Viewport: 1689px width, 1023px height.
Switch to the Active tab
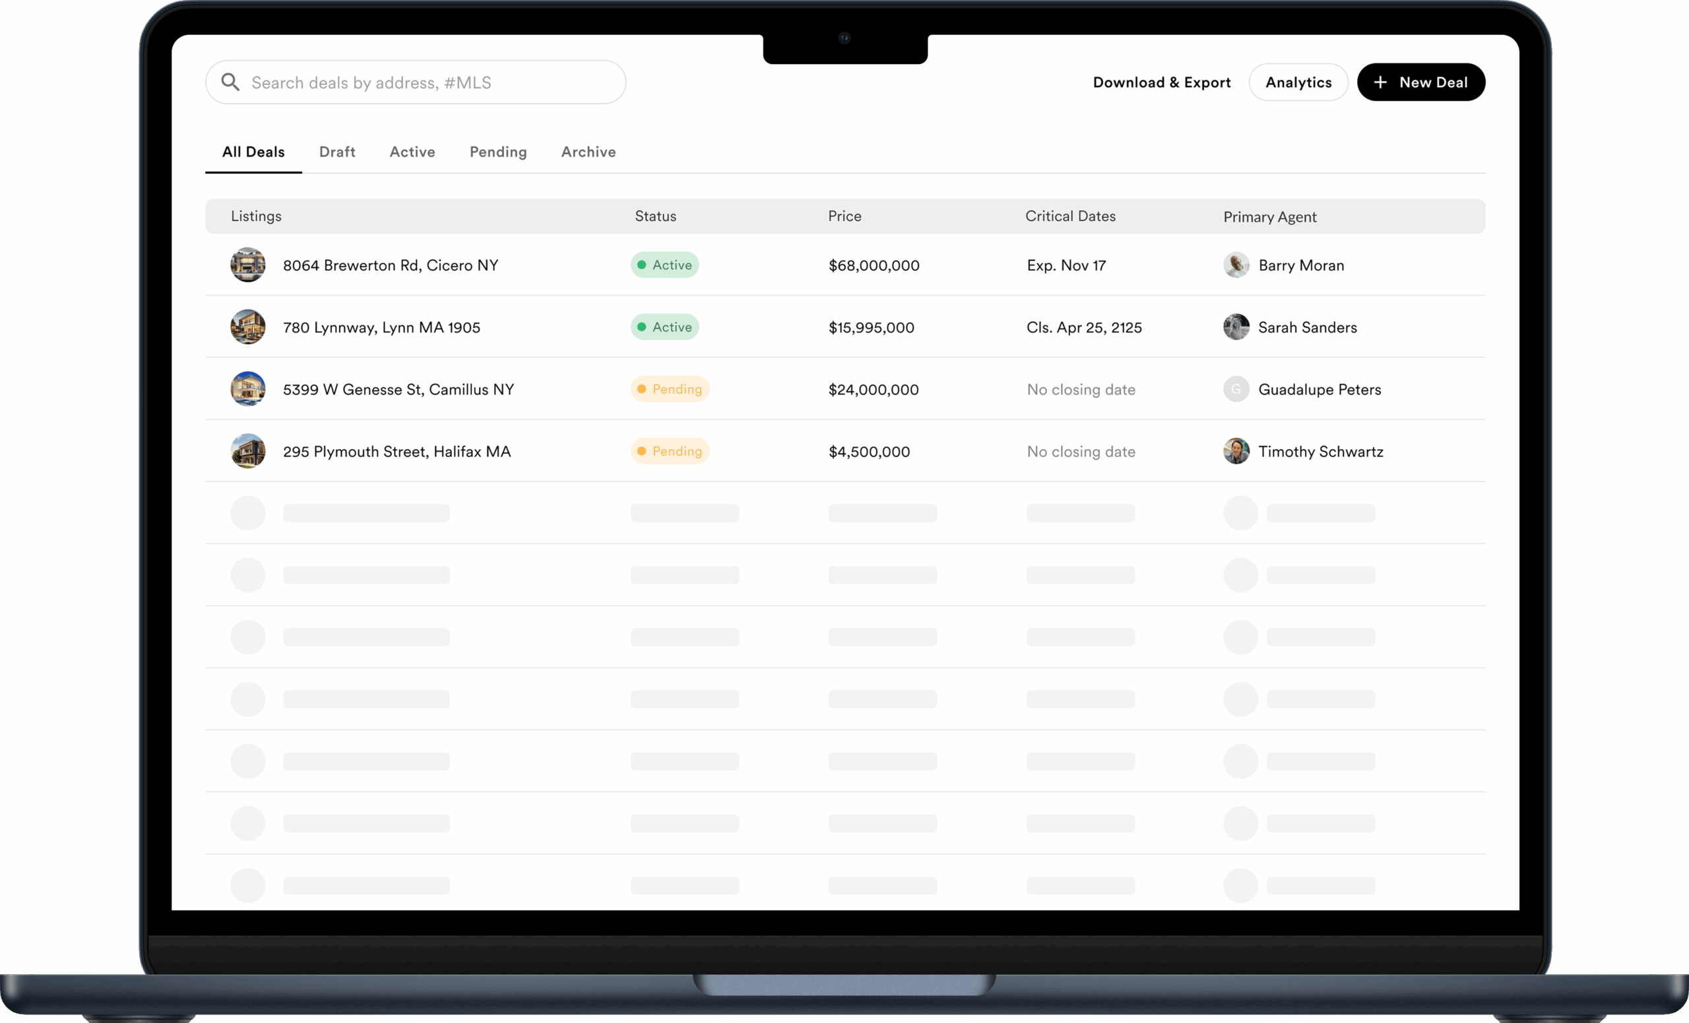point(412,152)
